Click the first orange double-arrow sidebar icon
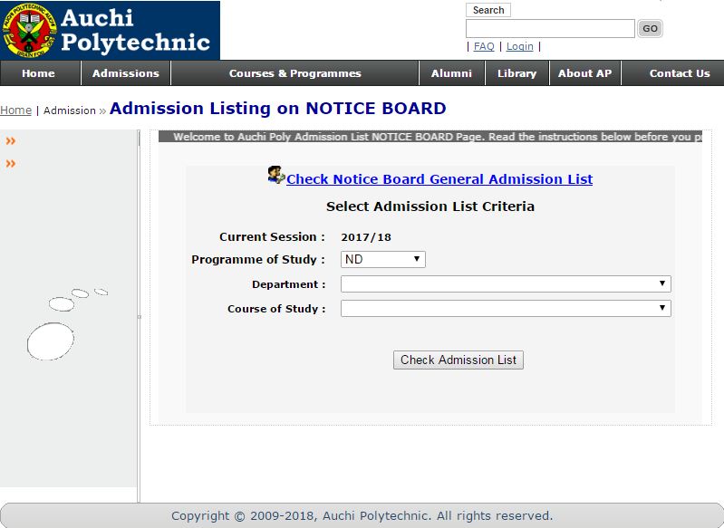724x528 pixels. coord(11,140)
